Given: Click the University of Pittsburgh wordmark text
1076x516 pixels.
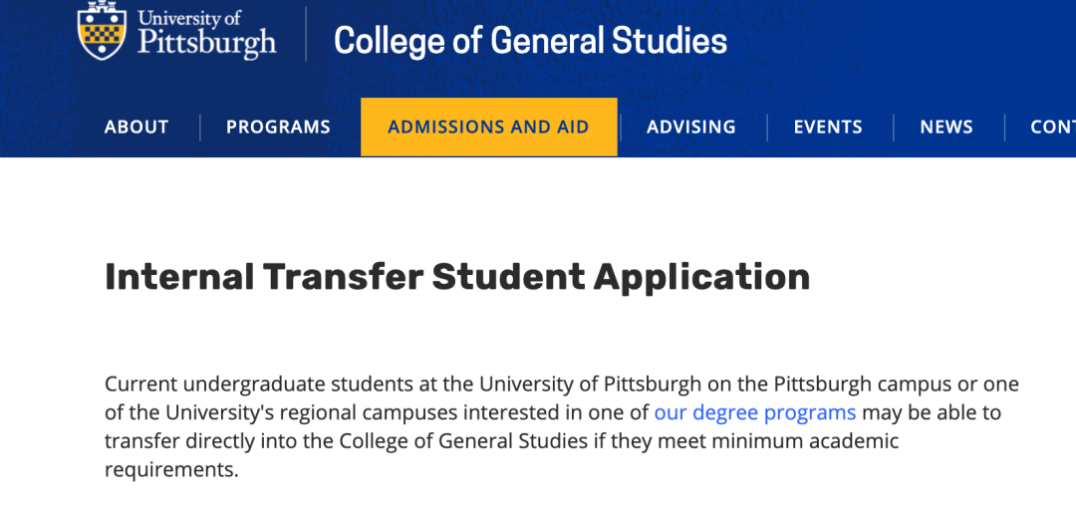Looking at the screenshot, I should 206,35.
